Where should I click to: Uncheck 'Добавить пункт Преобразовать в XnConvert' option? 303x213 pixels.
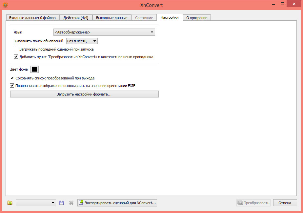click(x=16, y=56)
